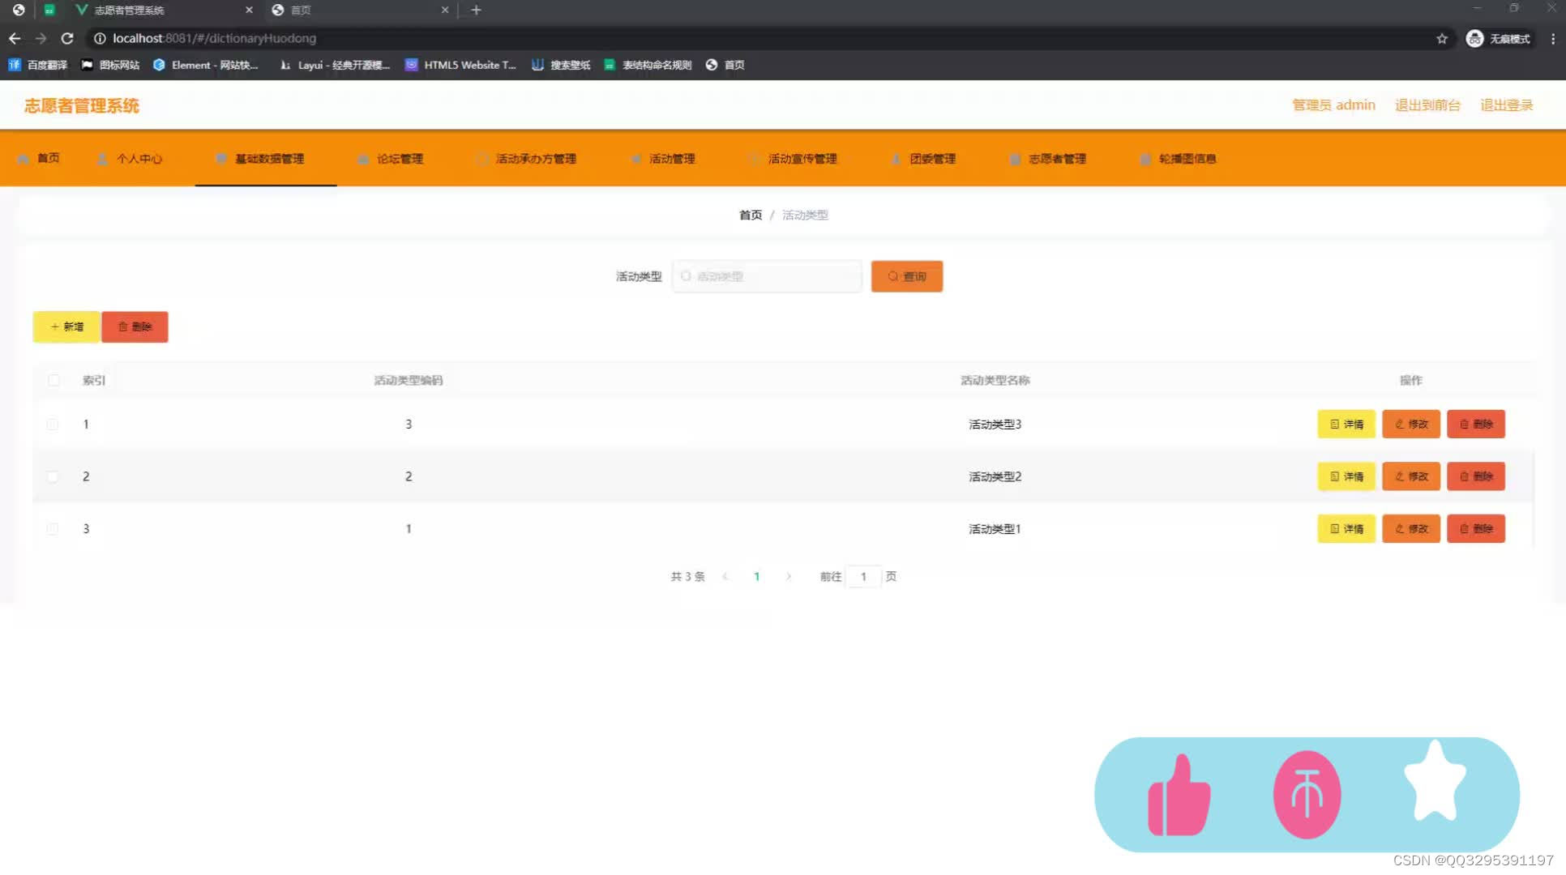The height and width of the screenshot is (875, 1566).
Task: Click 删除 for 活动类型2
Action: click(1476, 476)
